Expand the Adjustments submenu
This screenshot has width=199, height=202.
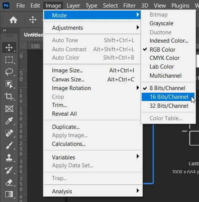click(x=92, y=28)
